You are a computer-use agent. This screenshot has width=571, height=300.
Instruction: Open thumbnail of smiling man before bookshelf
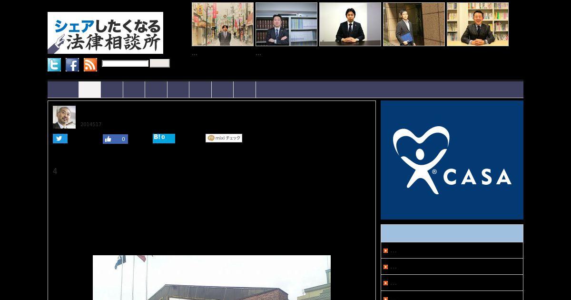pos(478,24)
